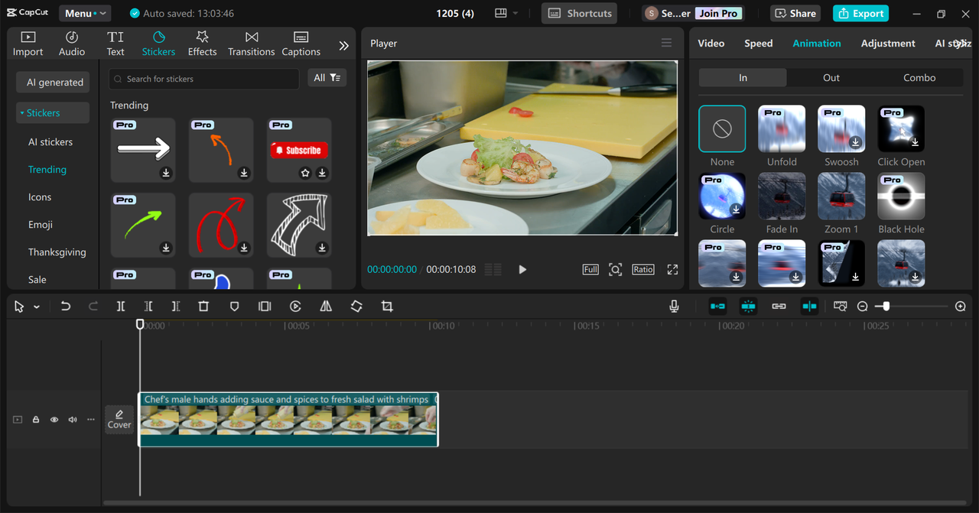Open the select tool mode dropdown arrow
Viewport: 979px width, 513px height.
(37, 307)
